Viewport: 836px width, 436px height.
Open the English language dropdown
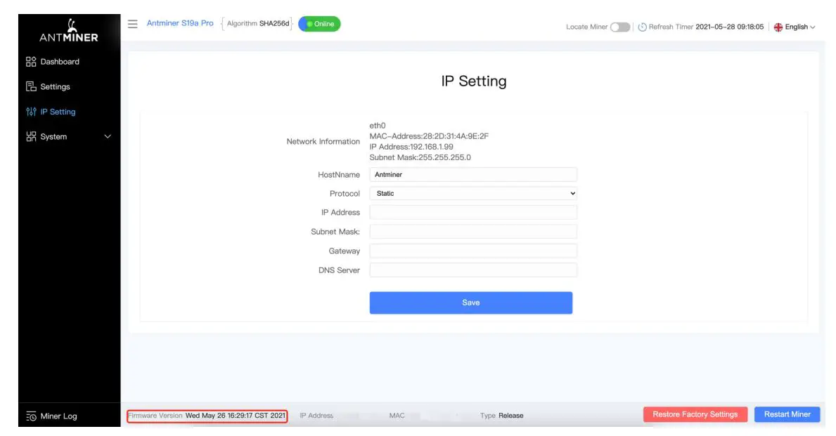point(794,26)
